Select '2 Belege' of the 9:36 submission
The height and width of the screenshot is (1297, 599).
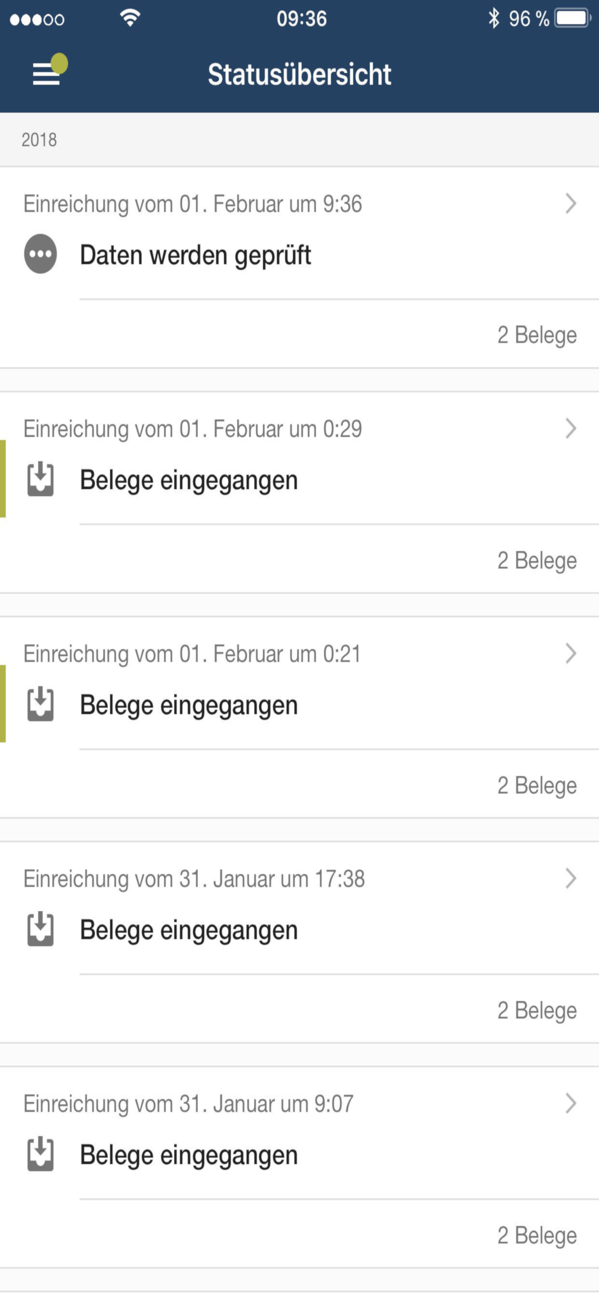point(537,335)
